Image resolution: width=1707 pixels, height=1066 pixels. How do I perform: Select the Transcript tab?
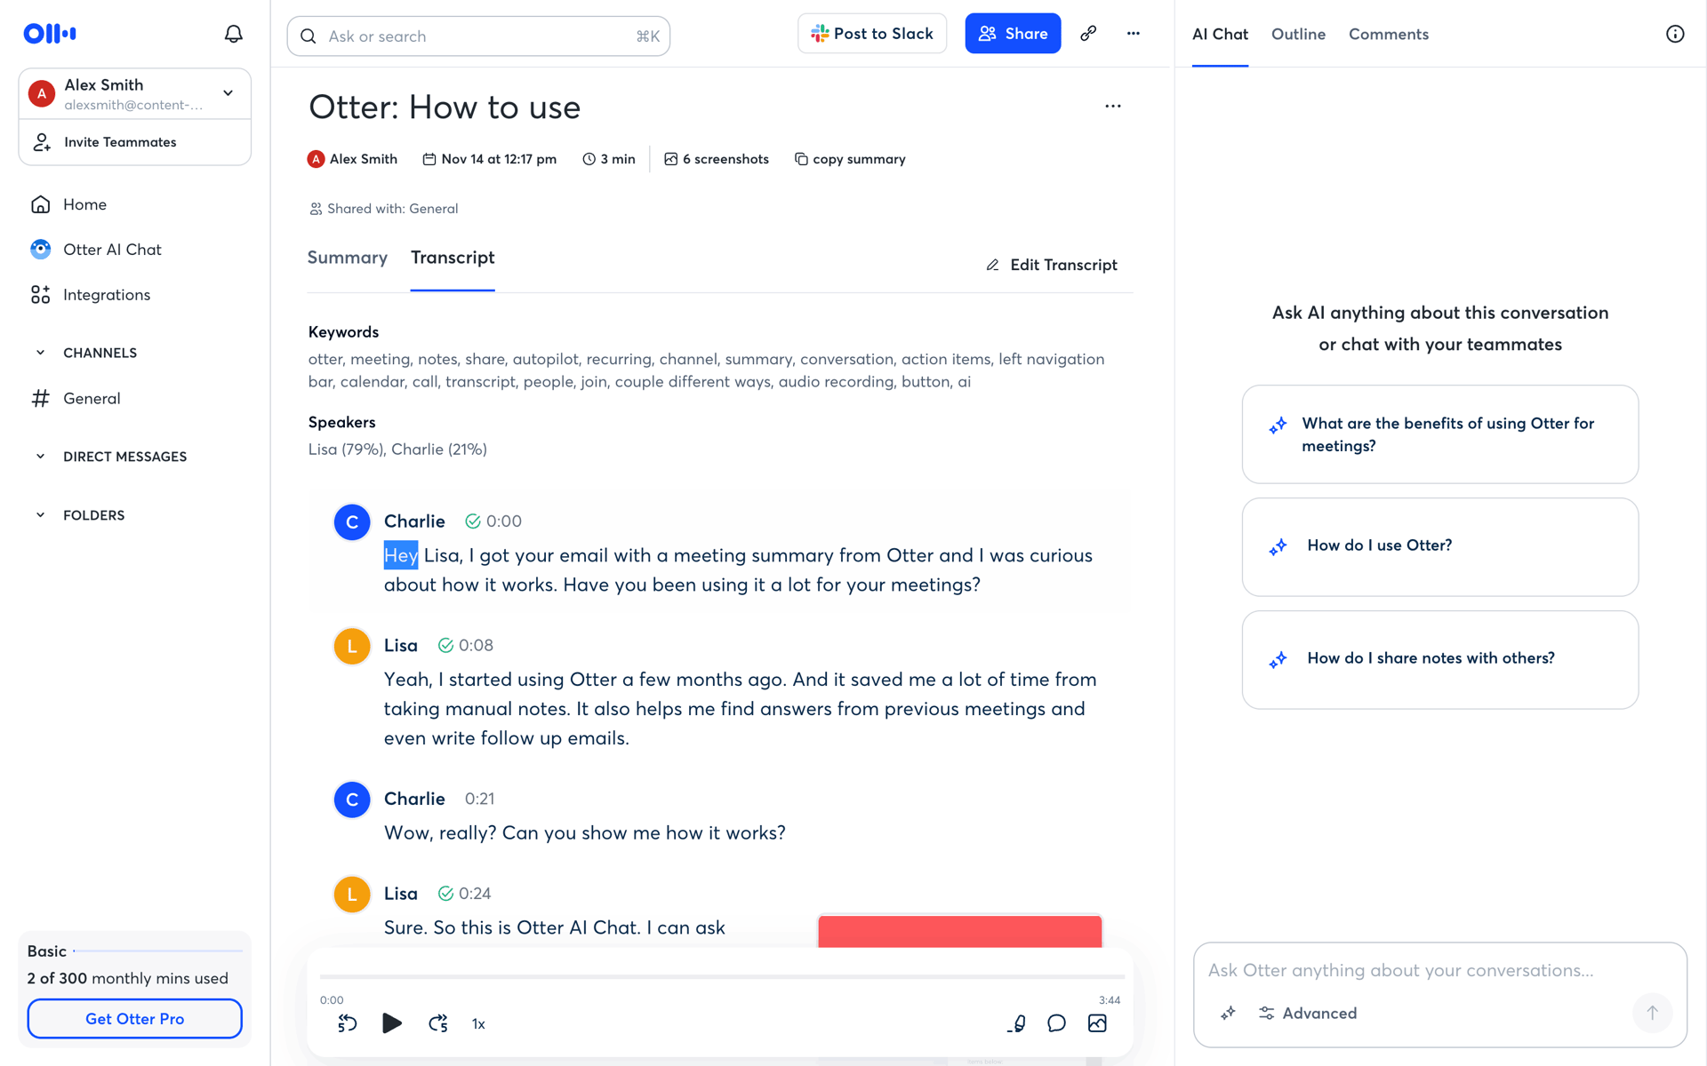coord(453,258)
